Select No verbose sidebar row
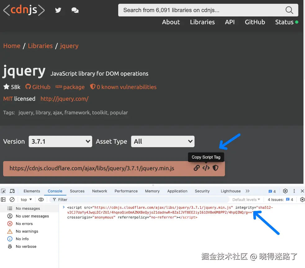This screenshot has width=305, height=268. (x=29, y=246)
